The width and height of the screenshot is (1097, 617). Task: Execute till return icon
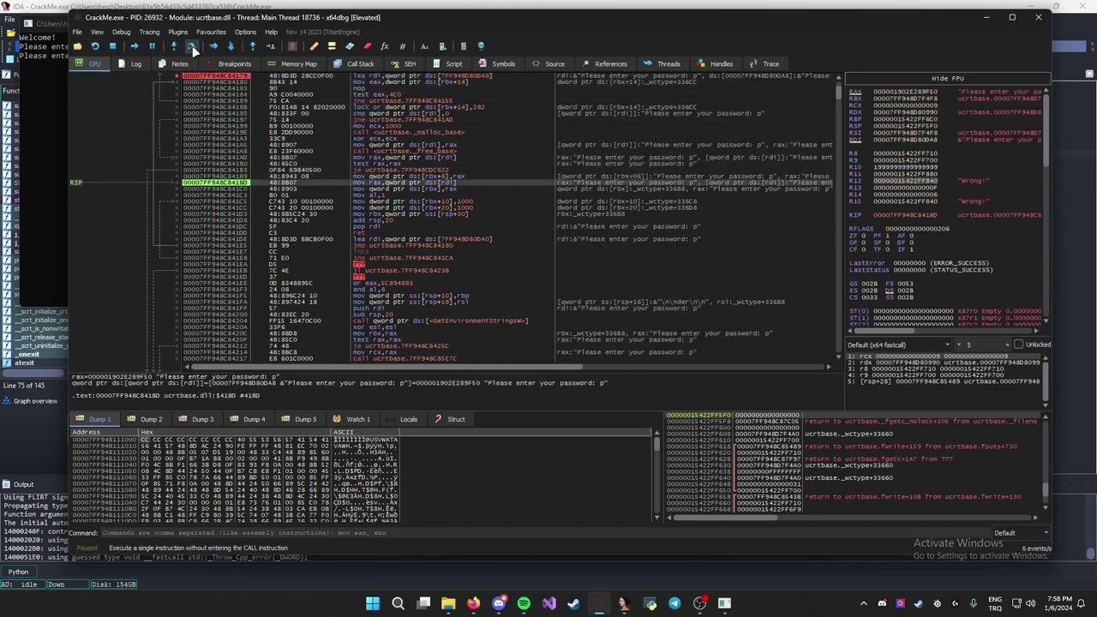tap(252, 46)
